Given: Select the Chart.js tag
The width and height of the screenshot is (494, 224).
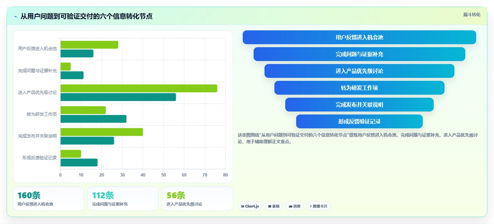Looking at the screenshot, I should pos(250,206).
